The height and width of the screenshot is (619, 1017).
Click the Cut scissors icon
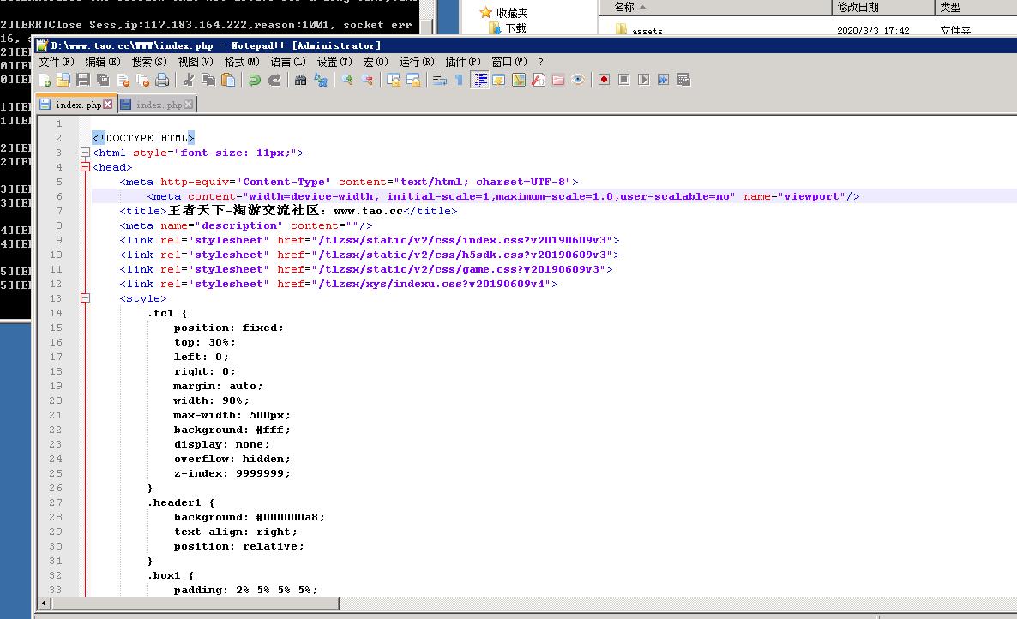point(188,80)
